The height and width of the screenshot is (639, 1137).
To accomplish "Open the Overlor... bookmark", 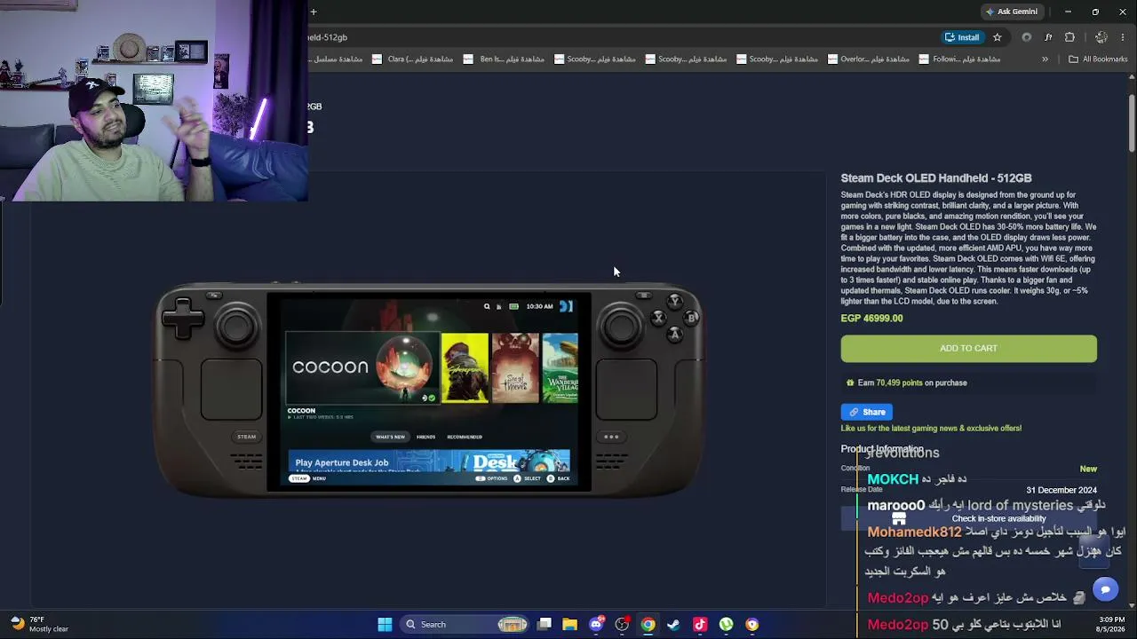I will pyautogui.click(x=868, y=59).
